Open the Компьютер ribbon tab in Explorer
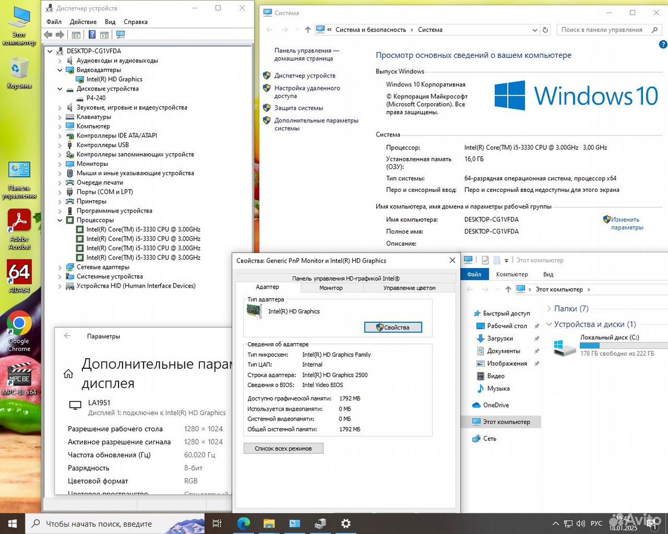 [x=512, y=274]
